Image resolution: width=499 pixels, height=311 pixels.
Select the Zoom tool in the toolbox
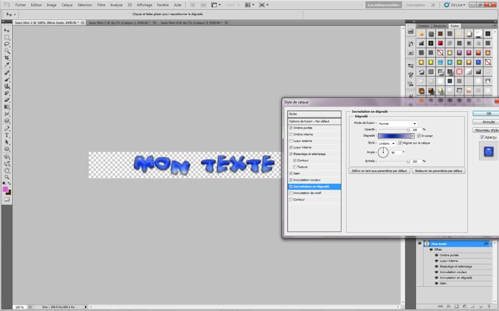point(7,177)
